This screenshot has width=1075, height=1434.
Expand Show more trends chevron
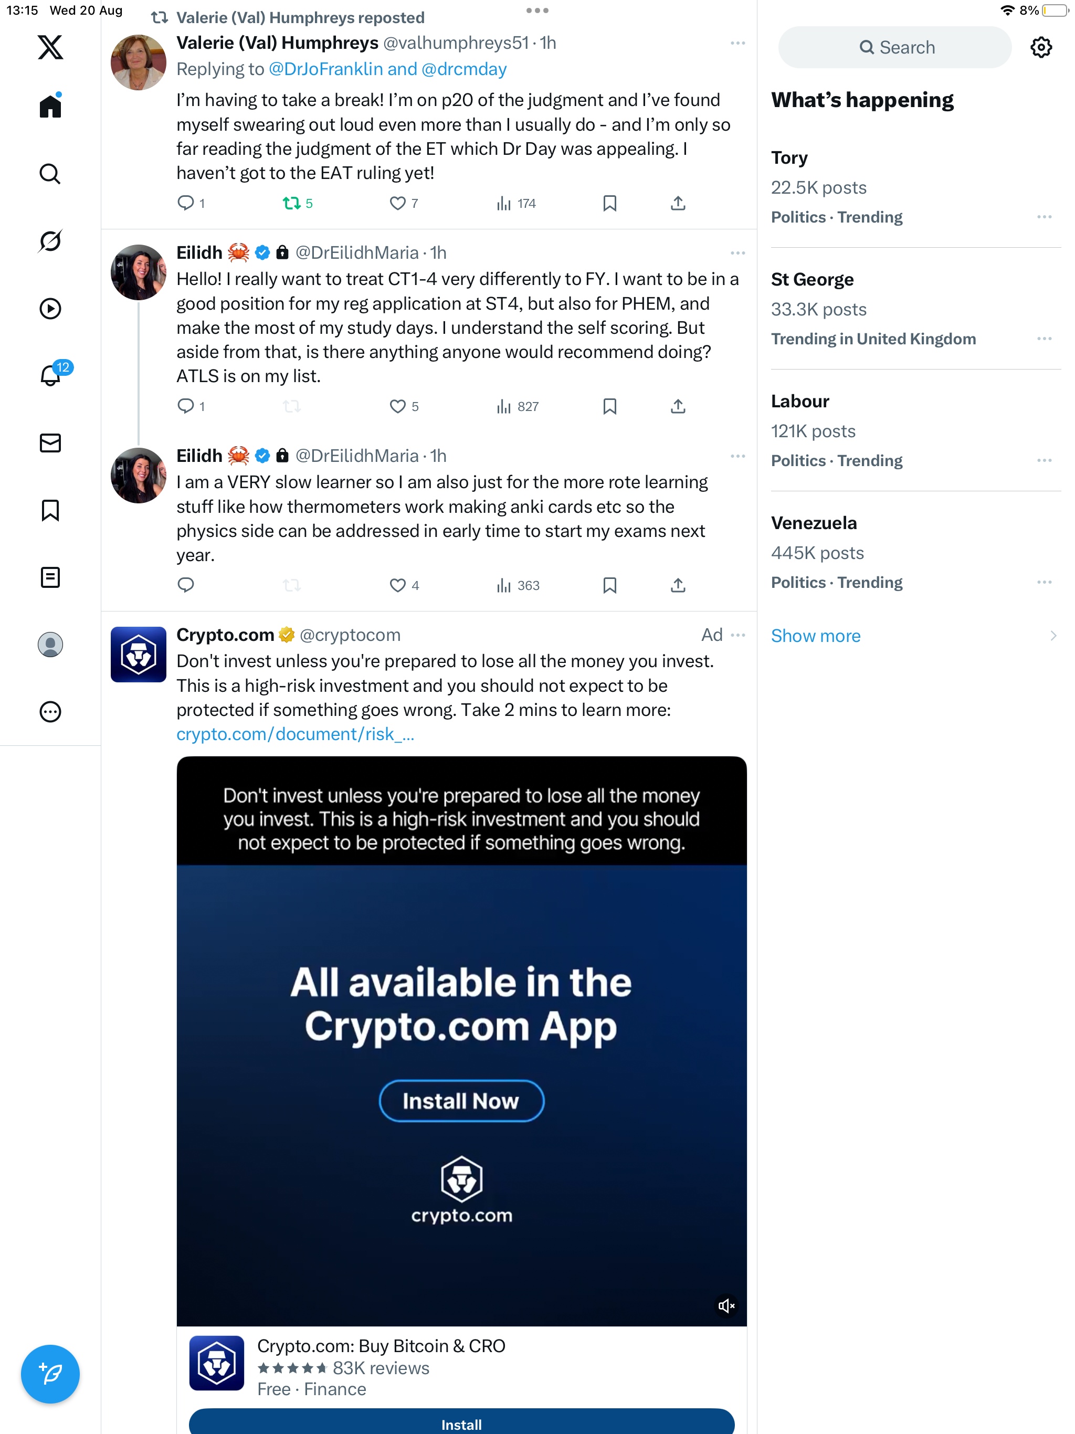pos(1053,636)
